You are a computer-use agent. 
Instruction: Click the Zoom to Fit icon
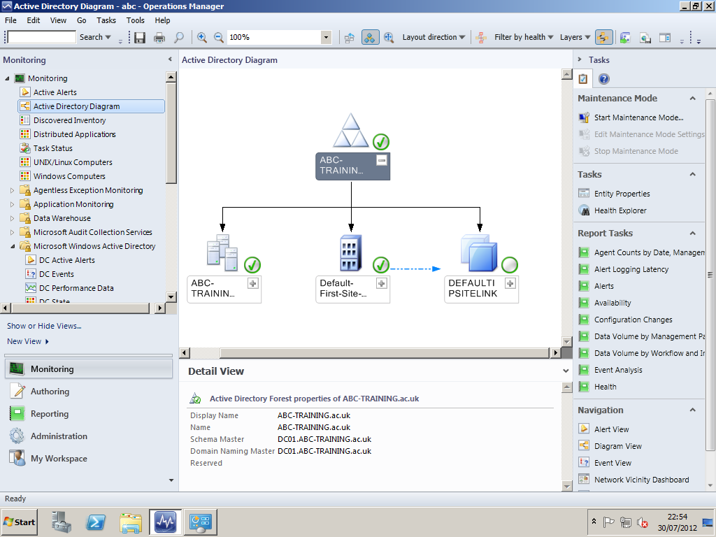tap(389, 38)
